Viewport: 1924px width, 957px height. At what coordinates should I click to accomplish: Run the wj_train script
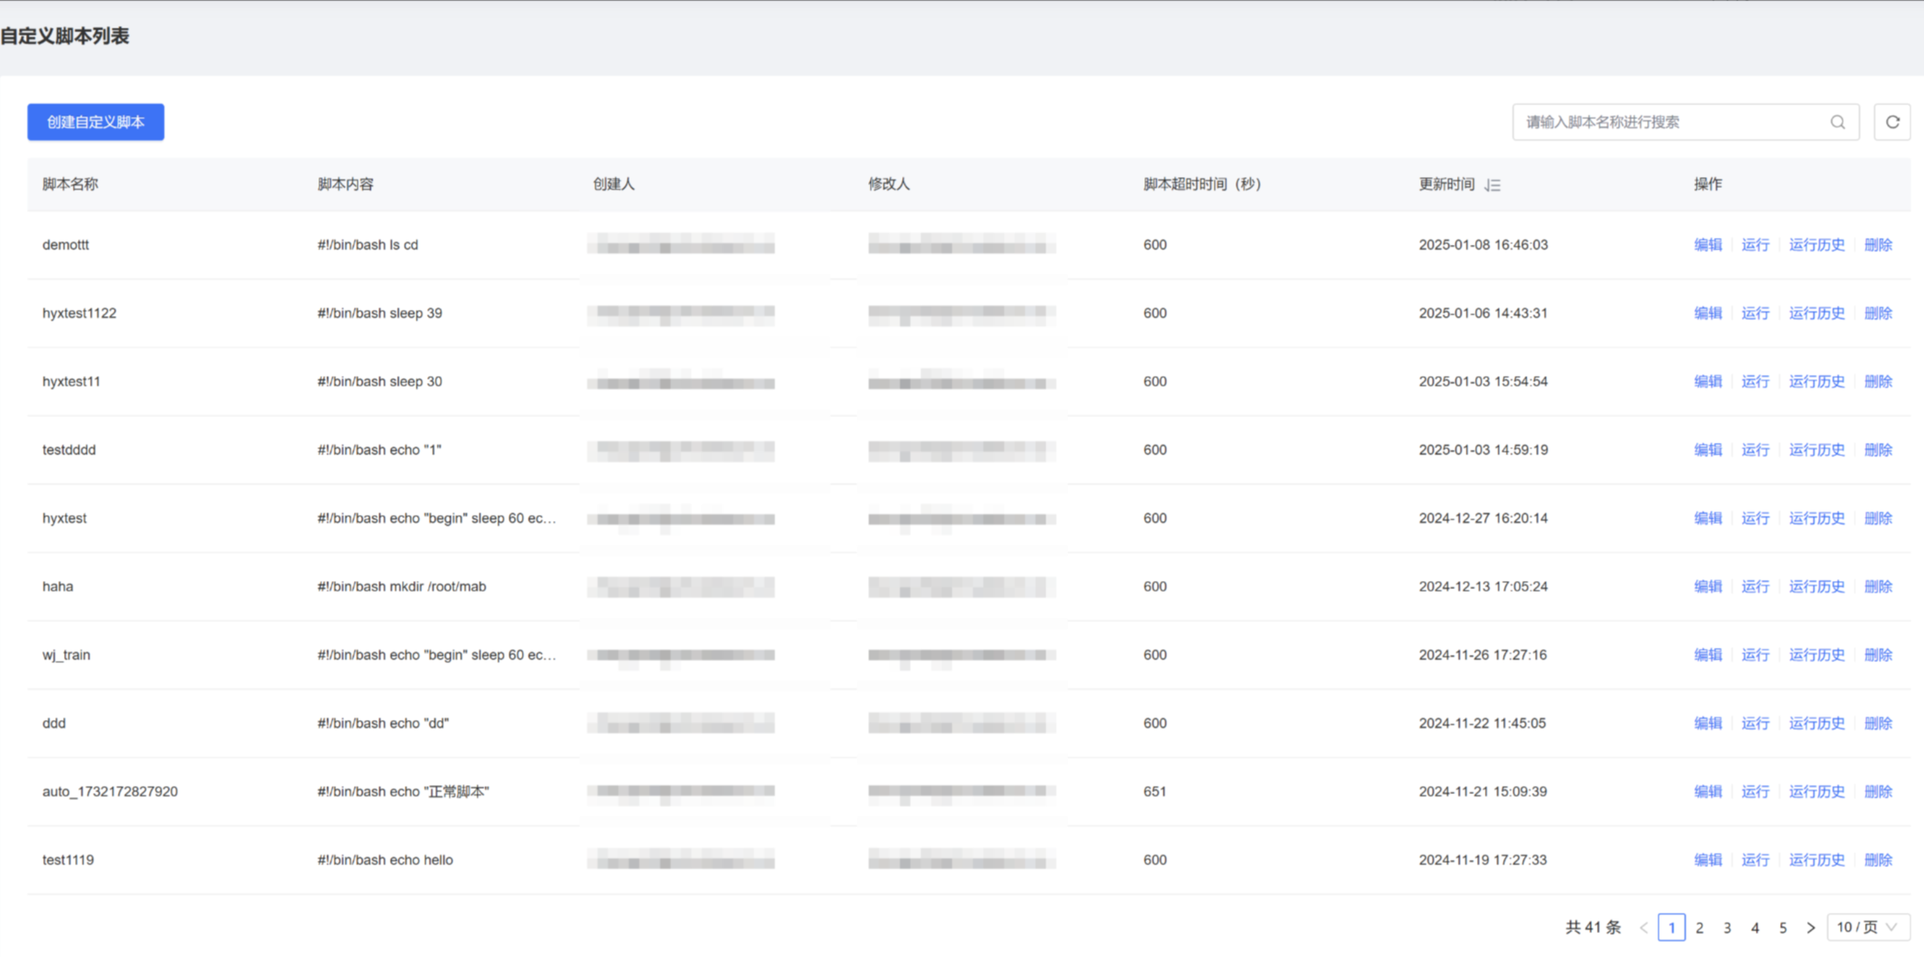pyautogui.click(x=1755, y=655)
